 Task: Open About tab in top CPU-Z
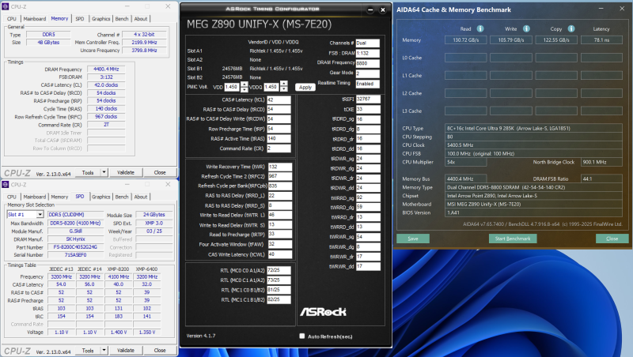(x=141, y=19)
